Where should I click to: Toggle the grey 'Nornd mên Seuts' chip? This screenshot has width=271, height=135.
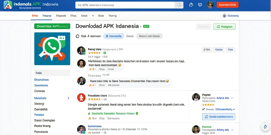(x=149, y=36)
